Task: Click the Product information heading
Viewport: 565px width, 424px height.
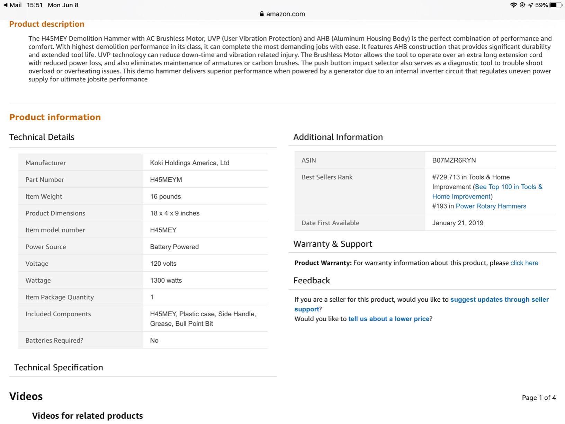Action: pos(55,117)
